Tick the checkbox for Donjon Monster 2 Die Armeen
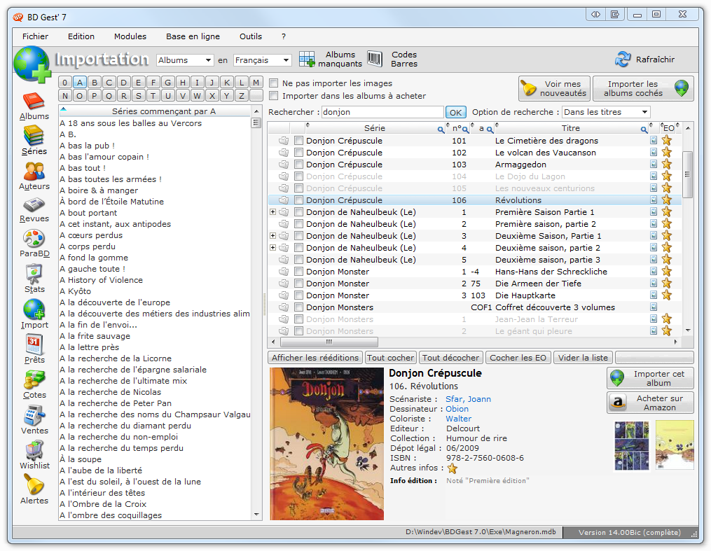The image size is (711, 551). (x=298, y=284)
